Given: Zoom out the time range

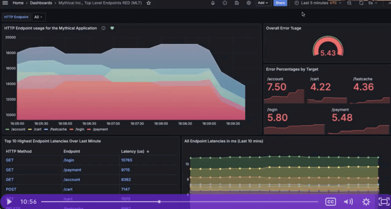Looking at the screenshot, I should 349,3.
